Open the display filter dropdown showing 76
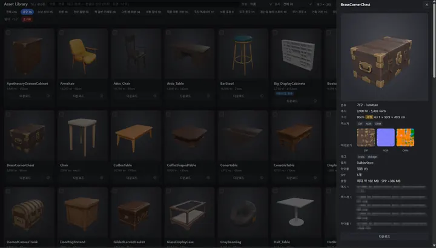The height and width of the screenshot is (248, 436). [x=297, y=4]
